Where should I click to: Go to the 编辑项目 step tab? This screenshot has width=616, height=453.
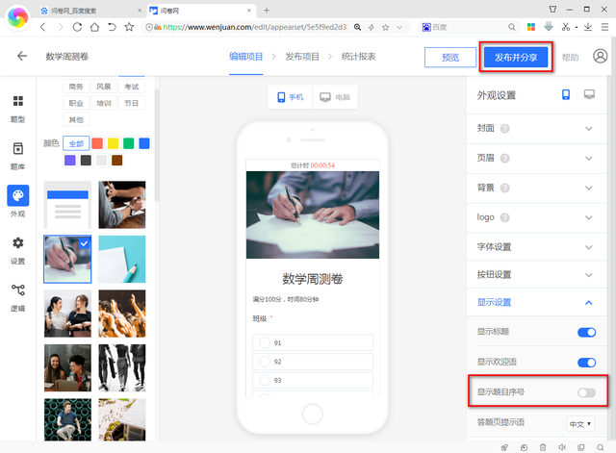(246, 57)
